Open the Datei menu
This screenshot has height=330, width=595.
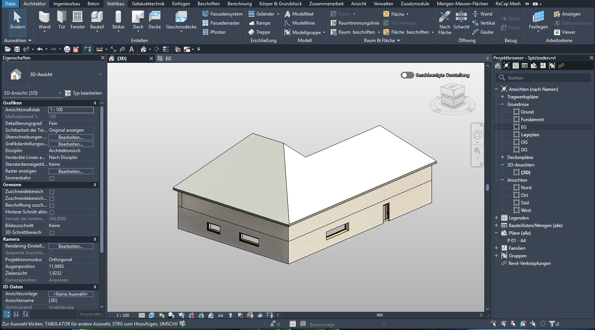pyautogui.click(x=10, y=4)
